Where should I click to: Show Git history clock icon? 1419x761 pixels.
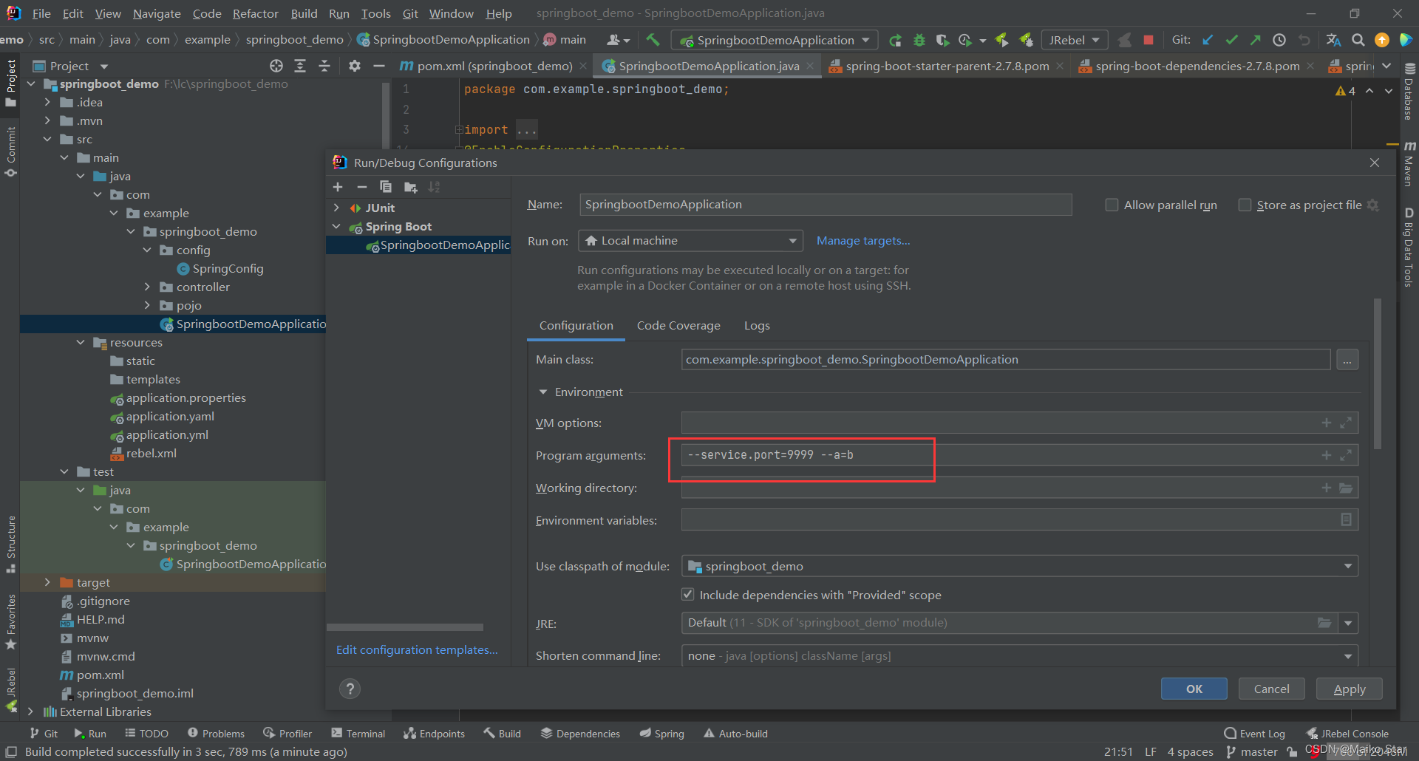pyautogui.click(x=1279, y=40)
